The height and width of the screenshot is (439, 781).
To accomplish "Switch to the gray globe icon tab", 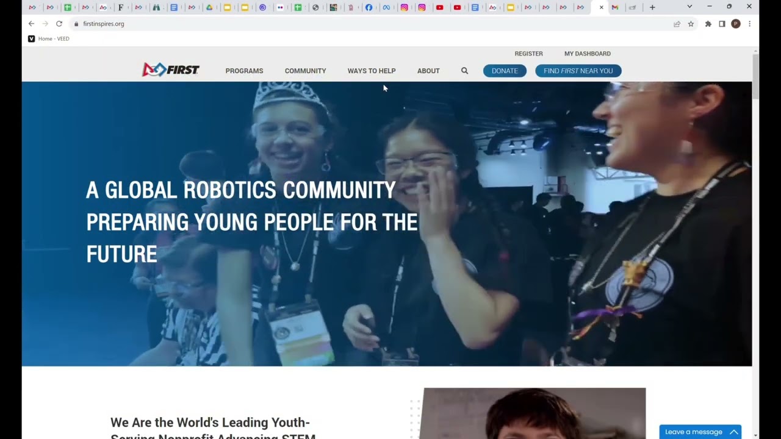I will (315, 7).
